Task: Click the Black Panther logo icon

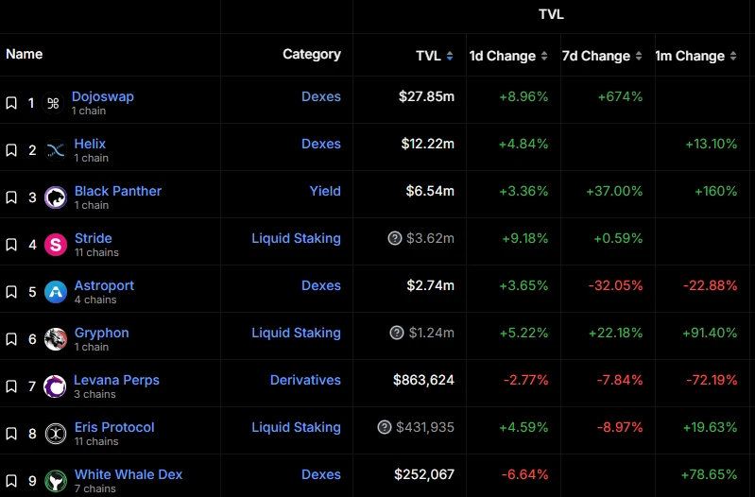Action: [x=56, y=197]
